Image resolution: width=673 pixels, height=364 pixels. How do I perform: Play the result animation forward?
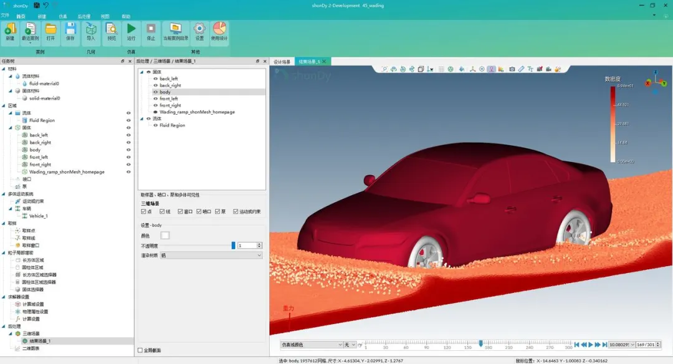[x=591, y=345]
